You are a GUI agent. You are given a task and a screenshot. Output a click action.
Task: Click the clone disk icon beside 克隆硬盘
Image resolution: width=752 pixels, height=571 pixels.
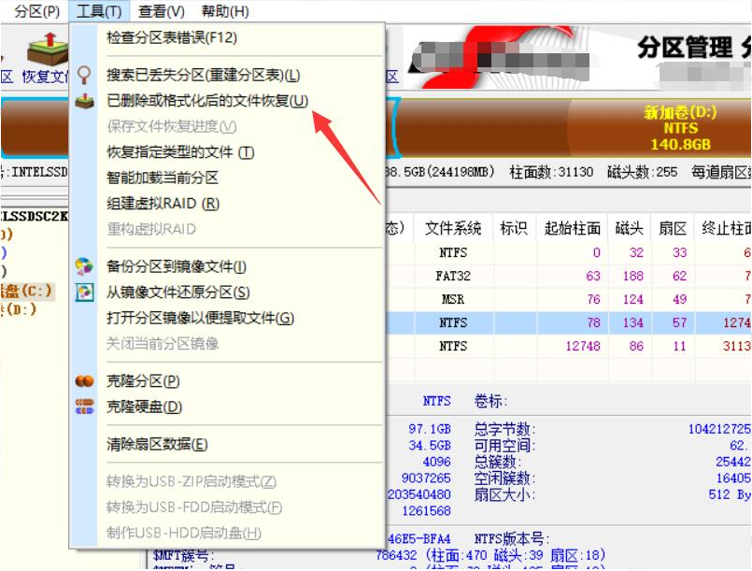(84, 407)
